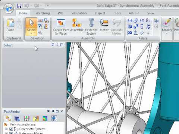Switch to the Home ribbon tab
179x134 pixels.
23,13
